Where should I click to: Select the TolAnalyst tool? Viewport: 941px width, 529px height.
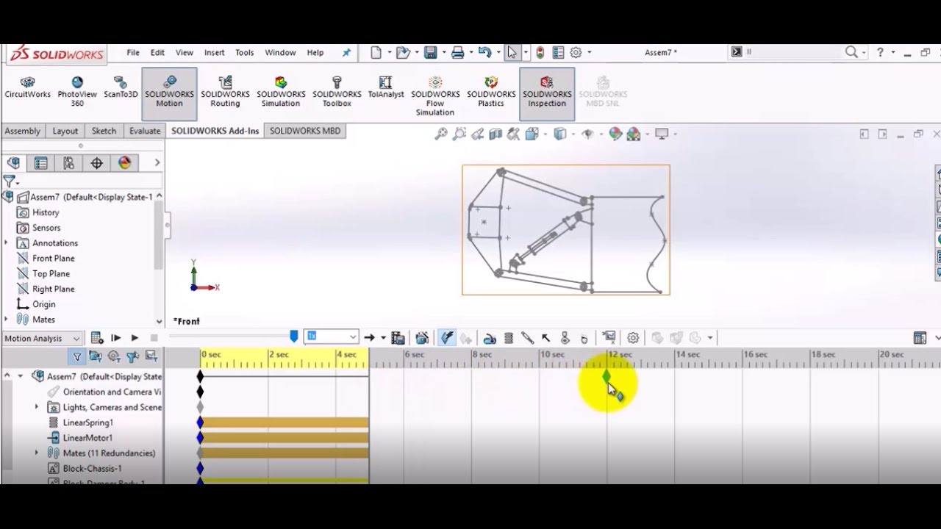[x=386, y=88]
